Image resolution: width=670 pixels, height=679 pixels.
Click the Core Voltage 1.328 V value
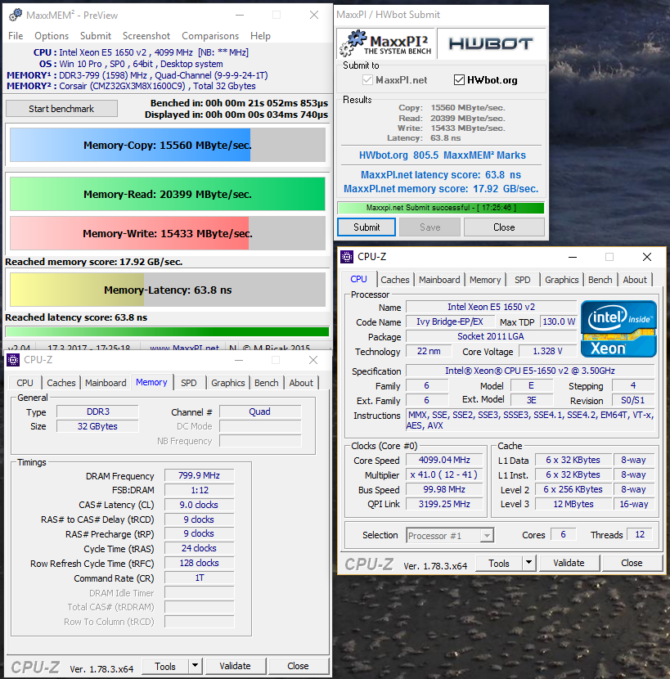coord(548,351)
